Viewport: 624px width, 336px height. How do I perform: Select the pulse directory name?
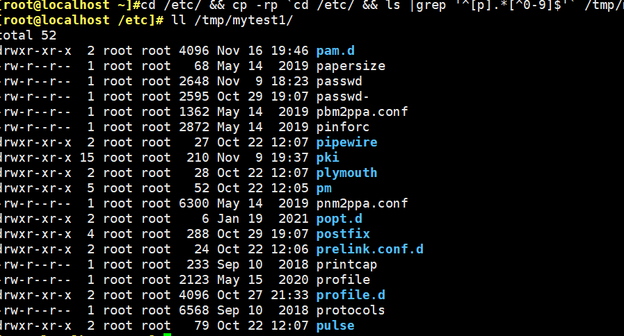tap(335, 326)
